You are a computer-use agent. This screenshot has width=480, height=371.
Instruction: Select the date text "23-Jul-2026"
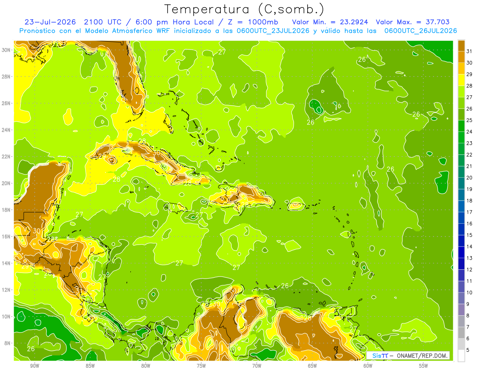click(x=50, y=22)
